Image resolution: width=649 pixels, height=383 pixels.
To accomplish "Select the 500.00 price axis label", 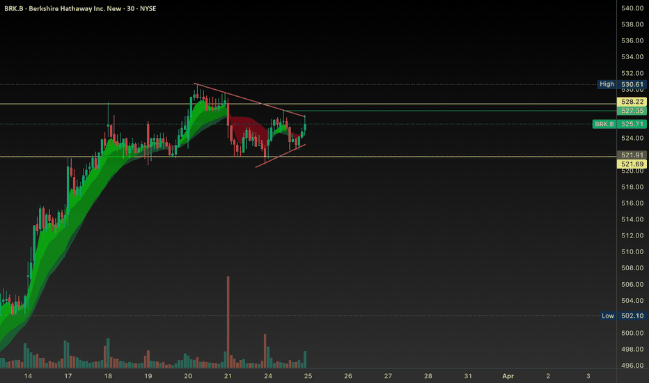I will pyautogui.click(x=632, y=333).
